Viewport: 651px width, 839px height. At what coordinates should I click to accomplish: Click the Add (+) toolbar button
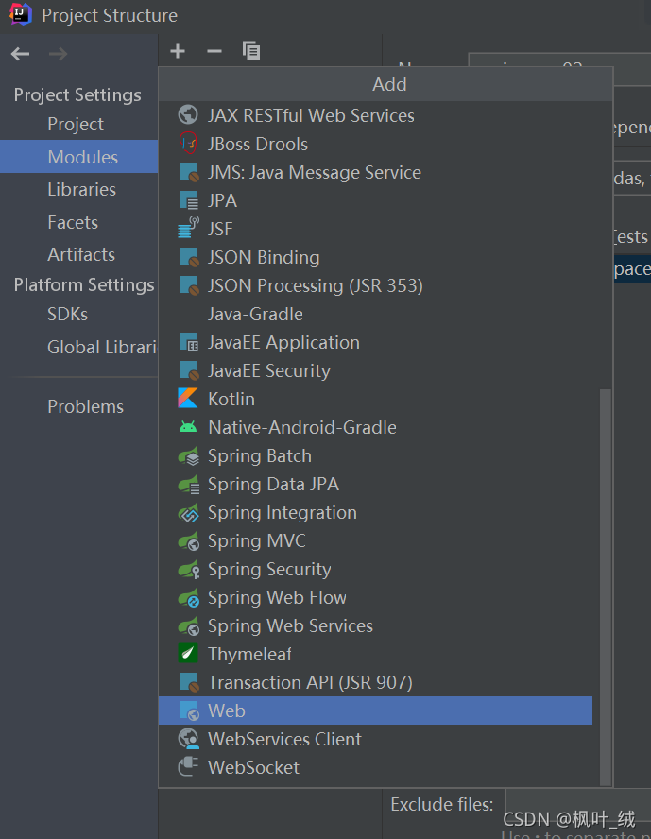point(177,51)
